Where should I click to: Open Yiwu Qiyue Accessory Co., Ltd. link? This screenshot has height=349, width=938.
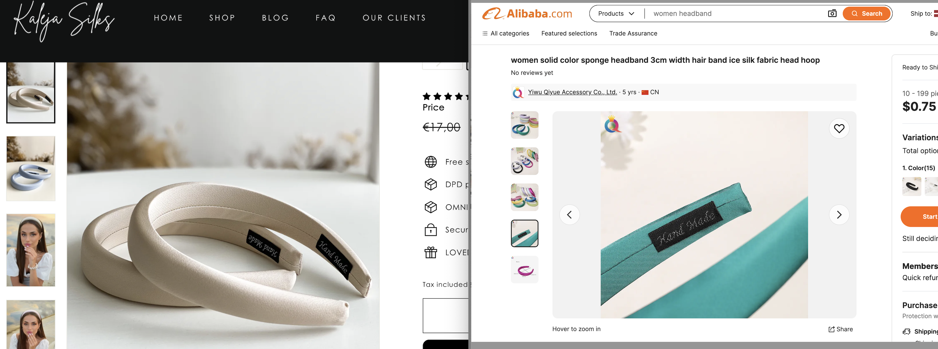click(x=572, y=92)
